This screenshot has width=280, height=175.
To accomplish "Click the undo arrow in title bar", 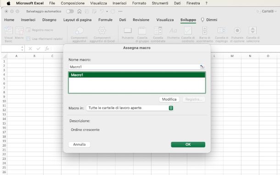I will (102, 11).
